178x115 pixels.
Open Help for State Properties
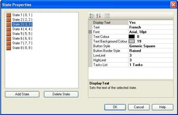163,107
